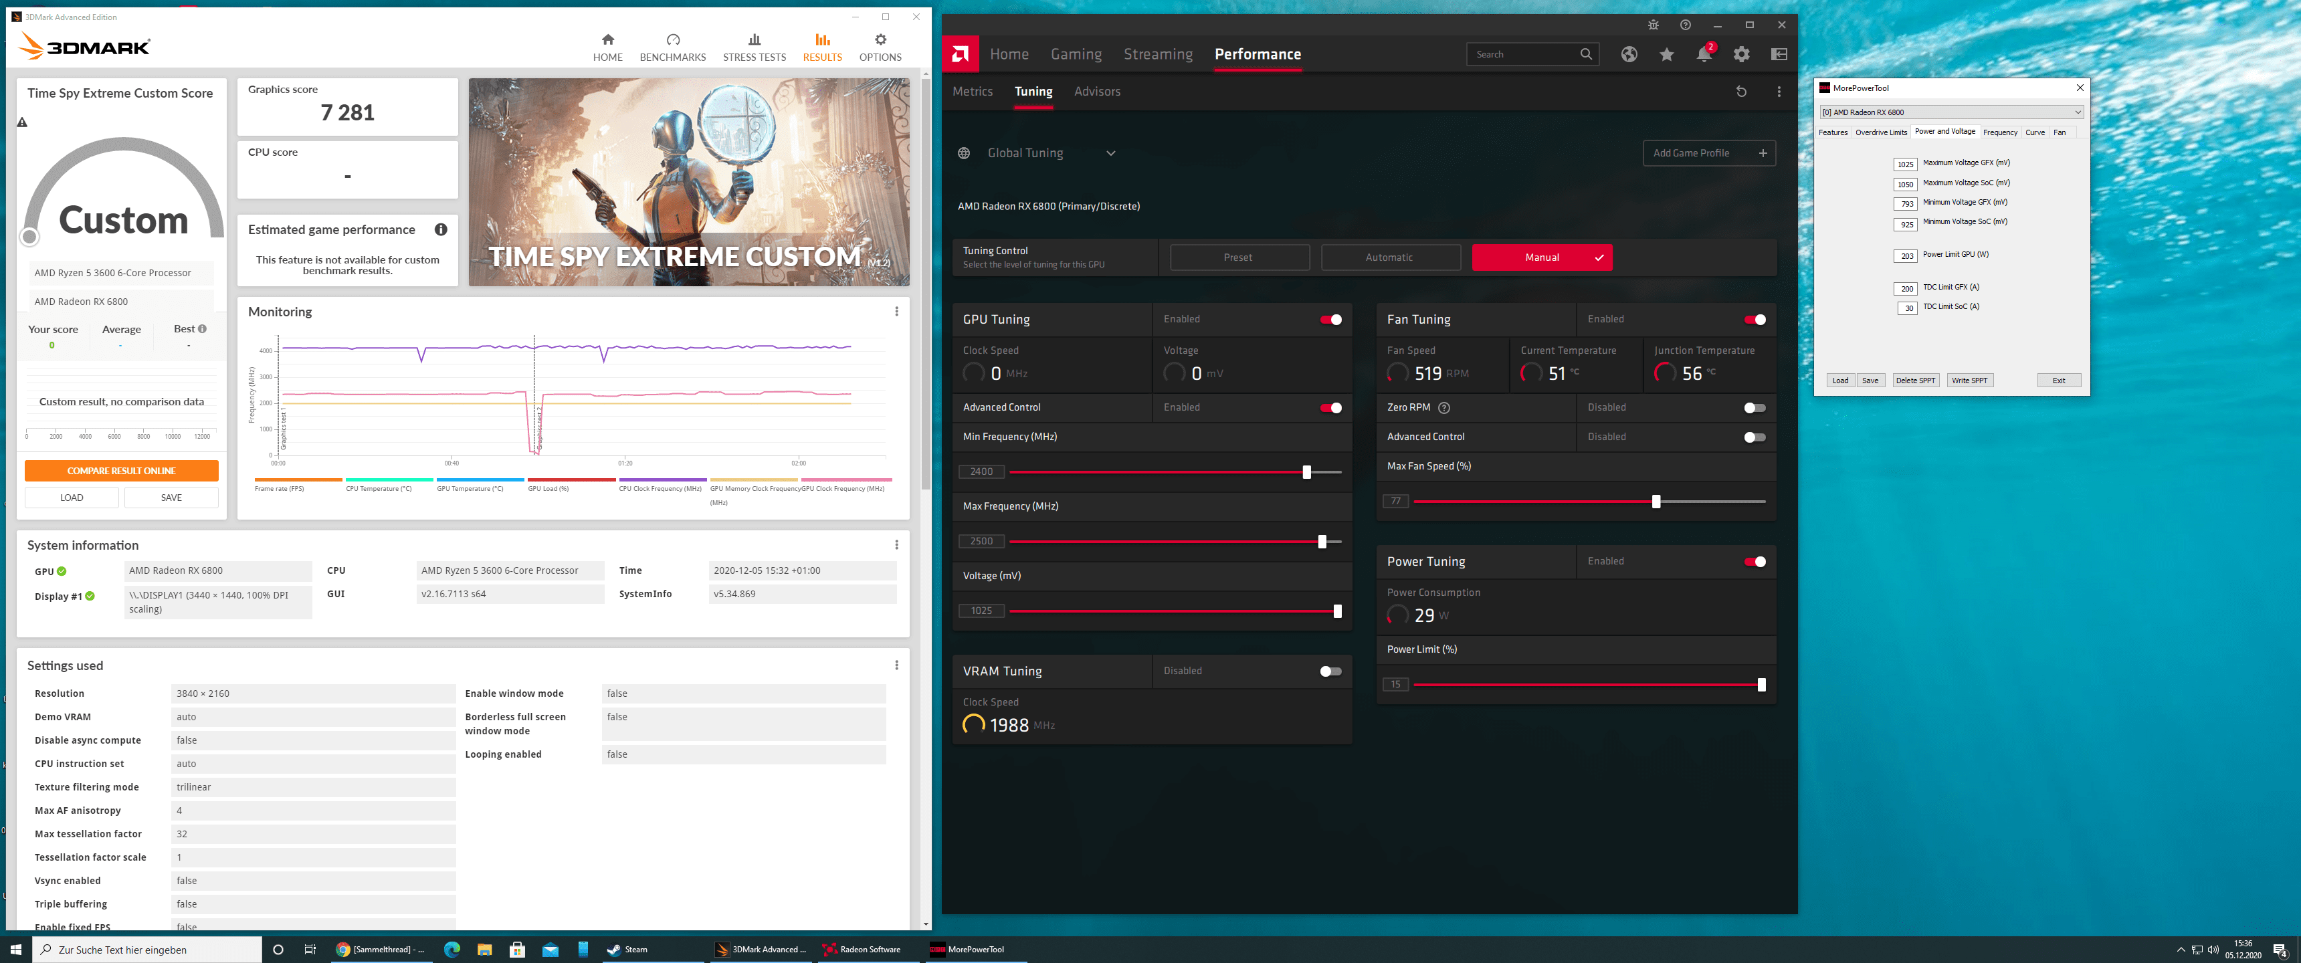Open Radeon notifications bell
This screenshot has width=2301, height=963.
[1704, 54]
